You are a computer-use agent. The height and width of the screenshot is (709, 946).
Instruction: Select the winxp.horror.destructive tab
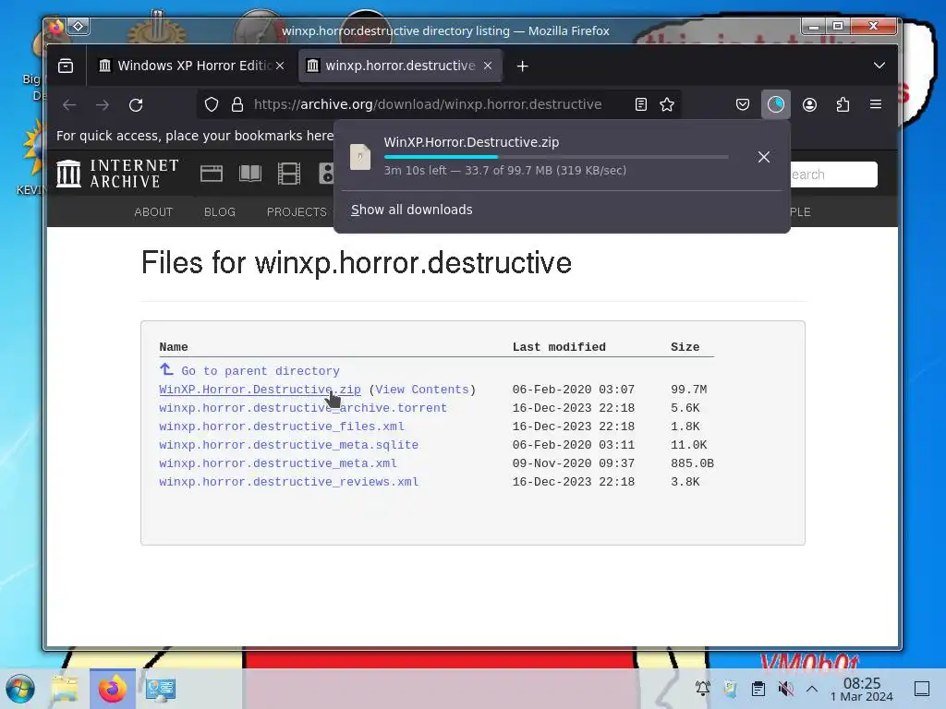[401, 66]
